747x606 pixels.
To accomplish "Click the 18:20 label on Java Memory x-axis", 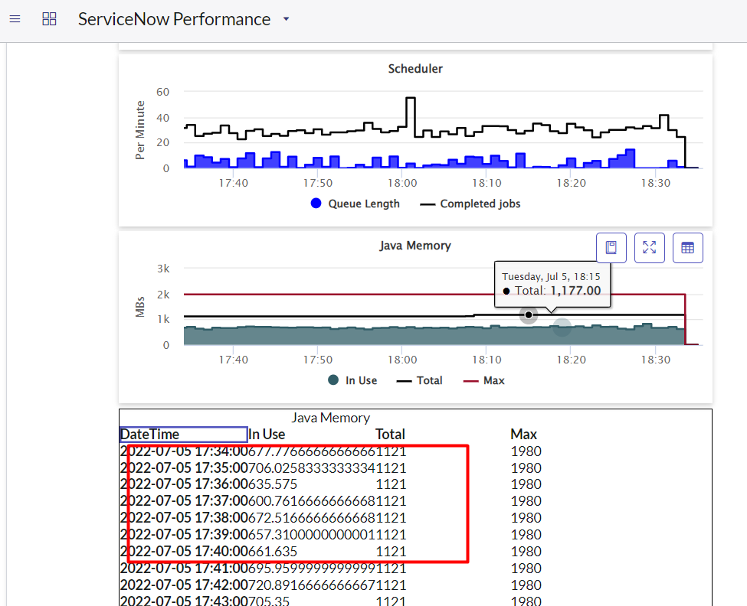I will click(572, 360).
